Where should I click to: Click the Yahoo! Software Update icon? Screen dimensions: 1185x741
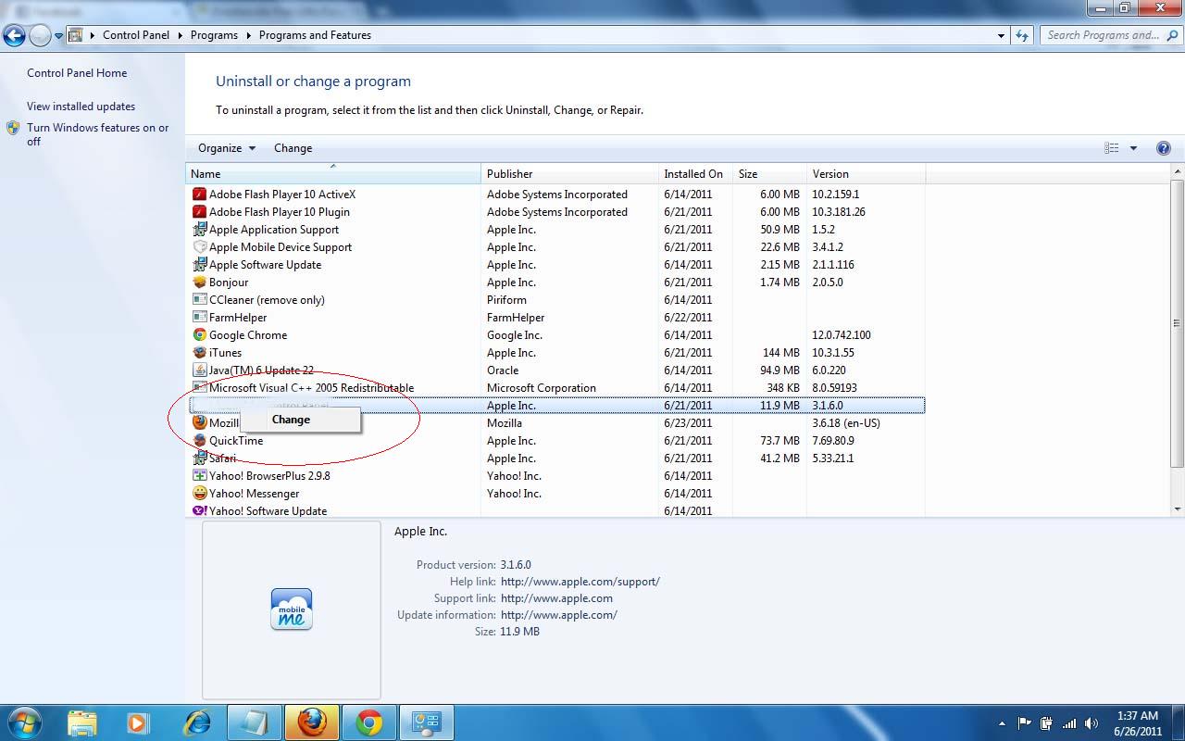[199, 511]
